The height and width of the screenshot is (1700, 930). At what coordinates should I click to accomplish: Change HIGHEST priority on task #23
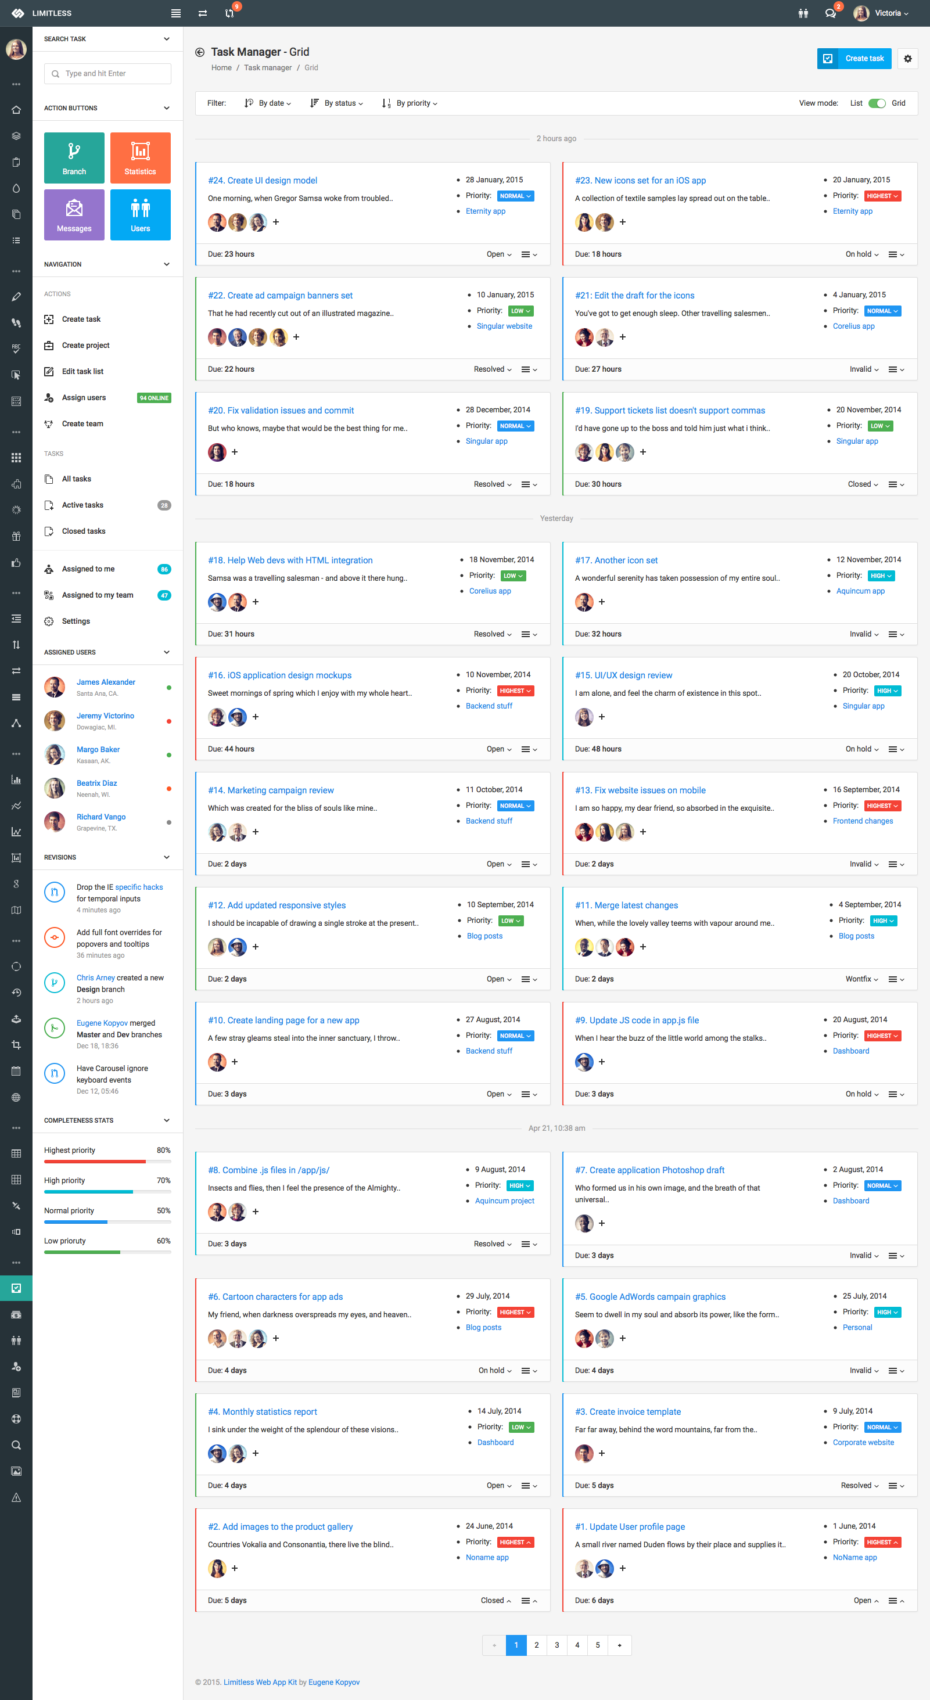pos(882,196)
